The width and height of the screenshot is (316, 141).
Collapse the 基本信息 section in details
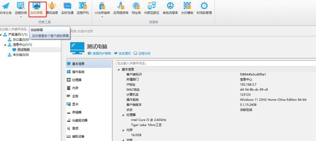[x=119, y=69]
